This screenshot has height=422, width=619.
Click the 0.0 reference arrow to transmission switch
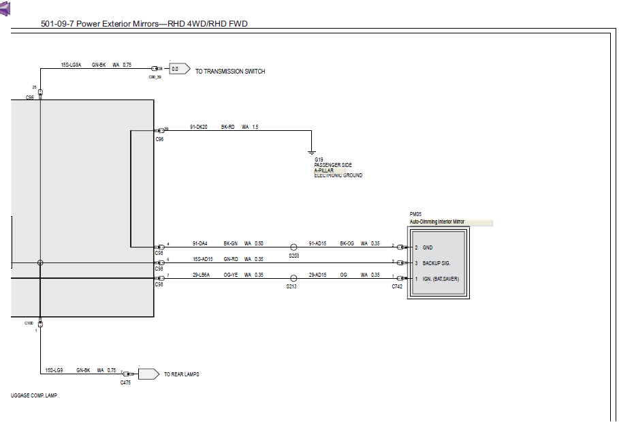coord(180,69)
